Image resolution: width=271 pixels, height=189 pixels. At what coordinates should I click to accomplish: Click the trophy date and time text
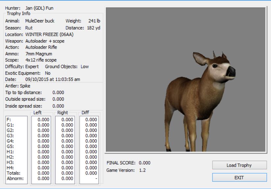pos(53,79)
